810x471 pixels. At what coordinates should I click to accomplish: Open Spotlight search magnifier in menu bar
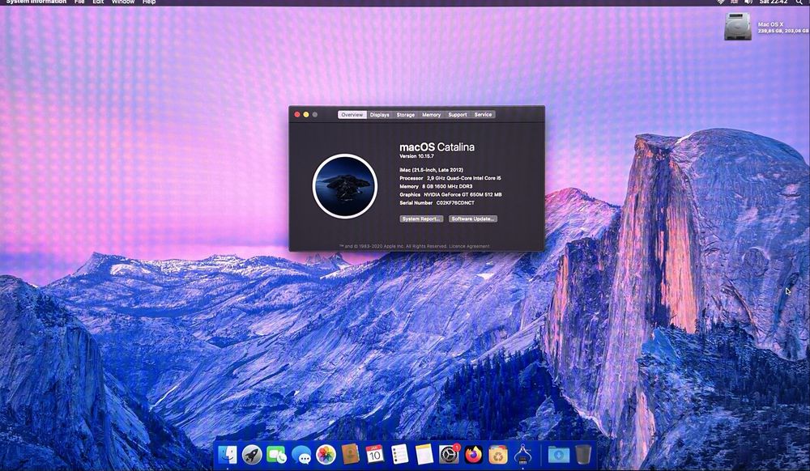pos(799,2)
